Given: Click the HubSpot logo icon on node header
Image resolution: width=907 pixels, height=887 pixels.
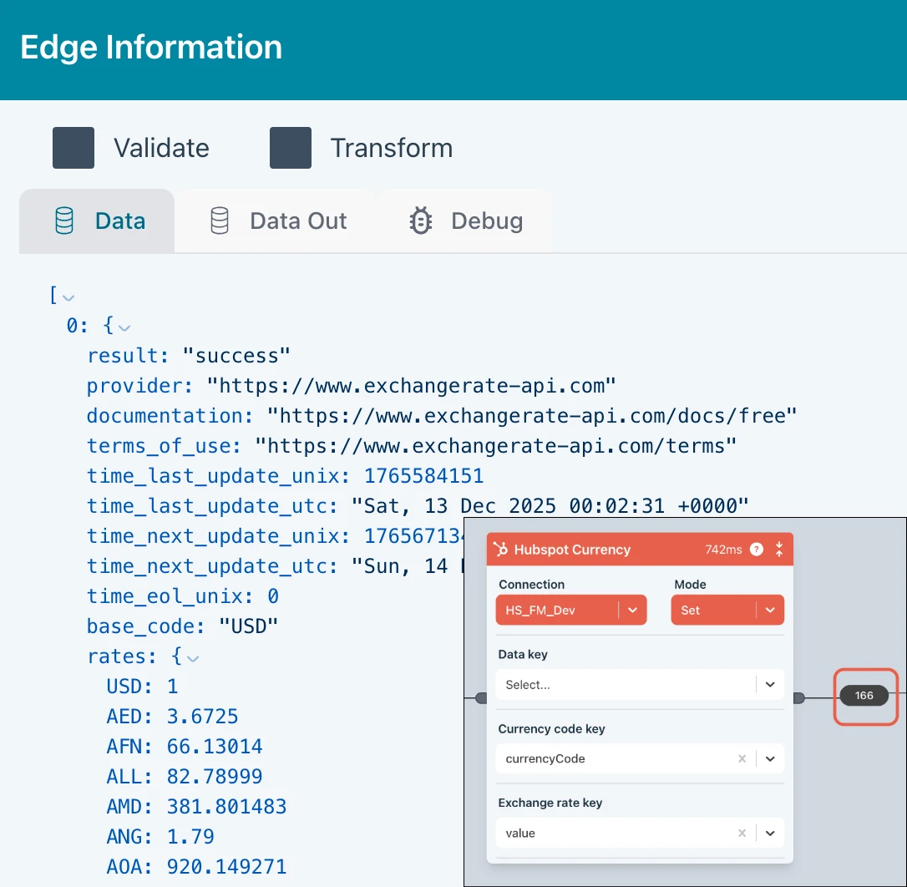Looking at the screenshot, I should point(501,550).
